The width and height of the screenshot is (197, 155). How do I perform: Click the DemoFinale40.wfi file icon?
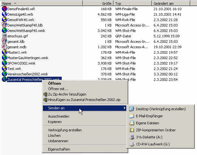point(4,9)
